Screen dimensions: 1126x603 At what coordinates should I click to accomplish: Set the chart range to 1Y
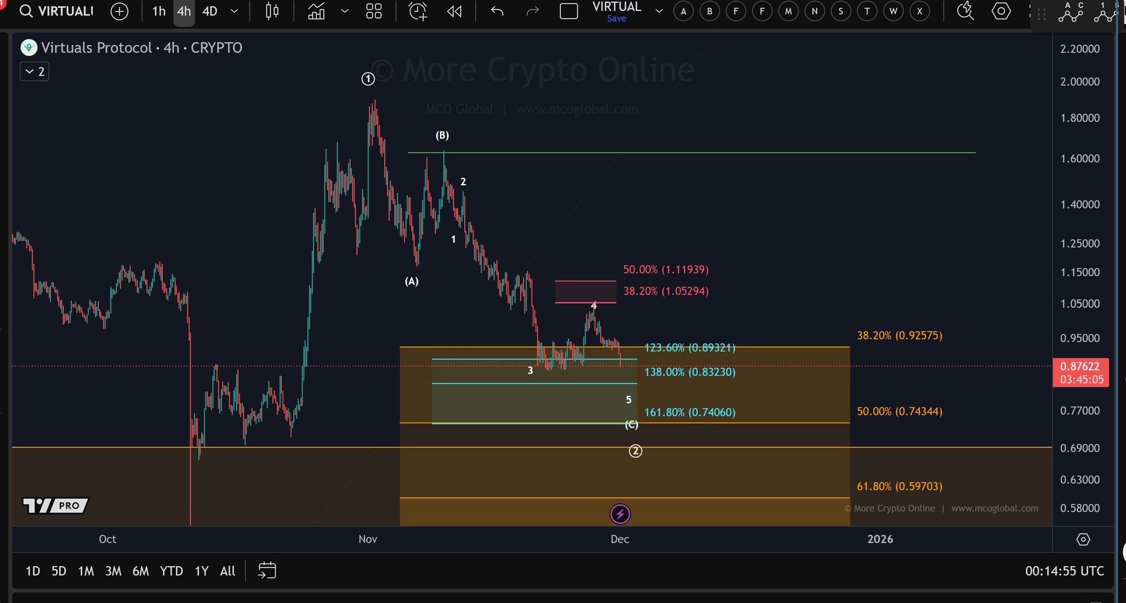(201, 571)
